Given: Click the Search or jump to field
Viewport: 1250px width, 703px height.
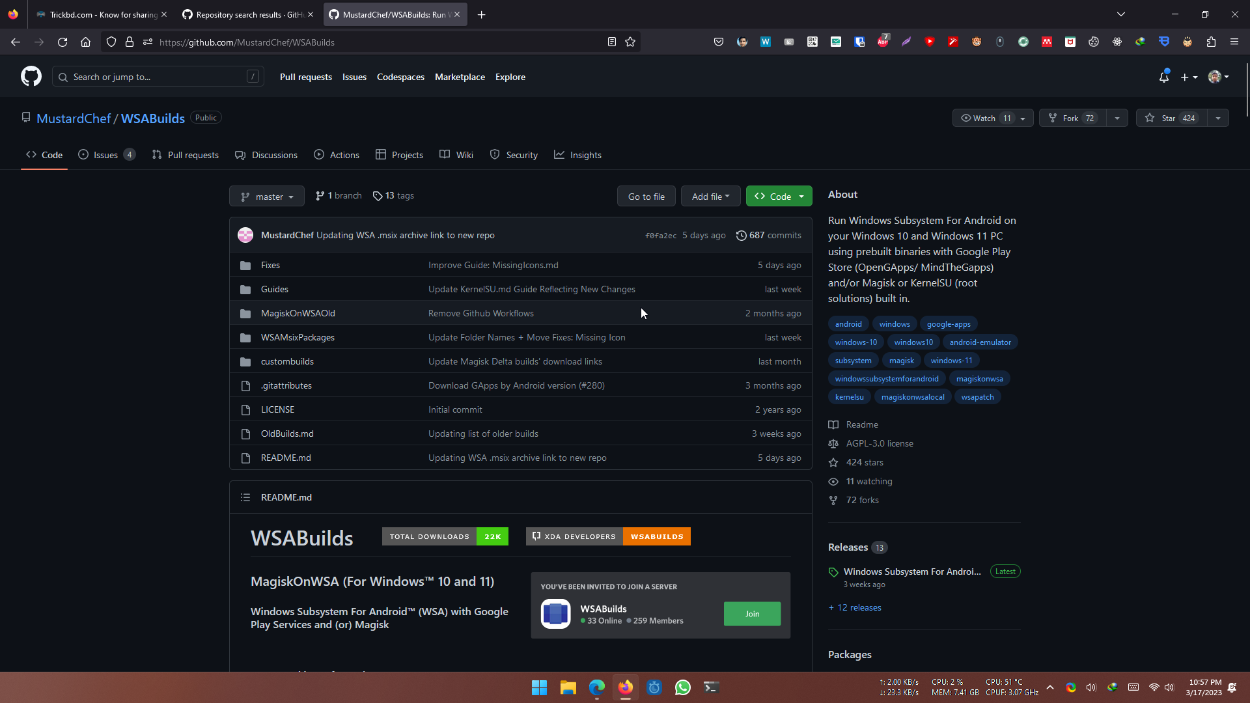Looking at the screenshot, I should pyautogui.click(x=158, y=77).
